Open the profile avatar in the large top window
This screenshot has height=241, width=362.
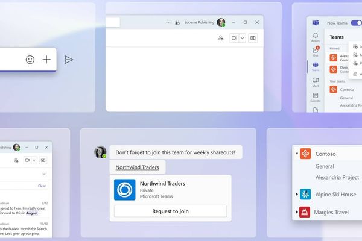pos(221,22)
